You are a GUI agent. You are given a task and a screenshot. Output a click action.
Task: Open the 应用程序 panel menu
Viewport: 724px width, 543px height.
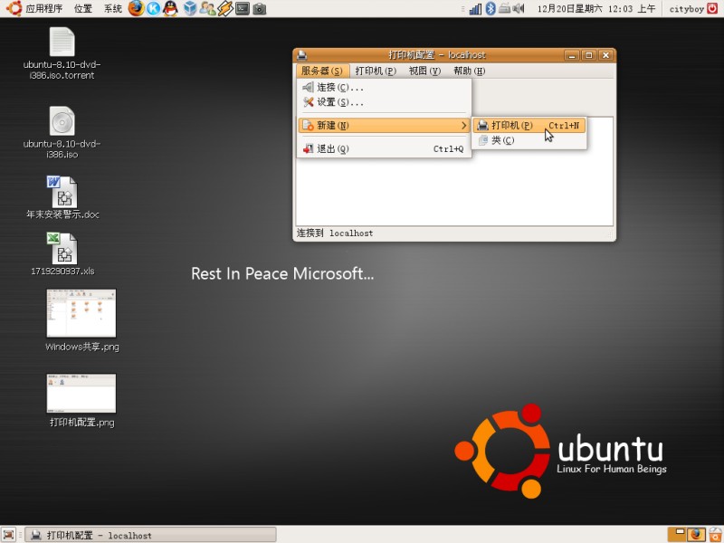[45, 9]
